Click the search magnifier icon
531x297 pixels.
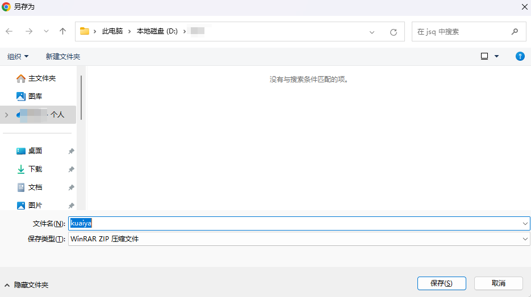[x=515, y=32]
